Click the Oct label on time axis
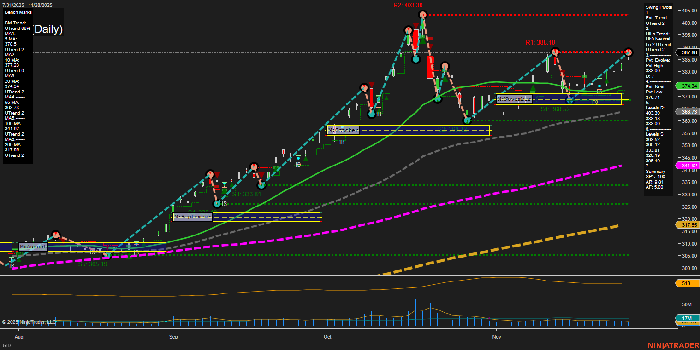The width and height of the screenshot is (700, 350). 328,337
